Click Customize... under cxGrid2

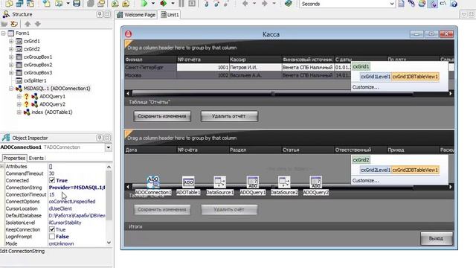pos(365,180)
